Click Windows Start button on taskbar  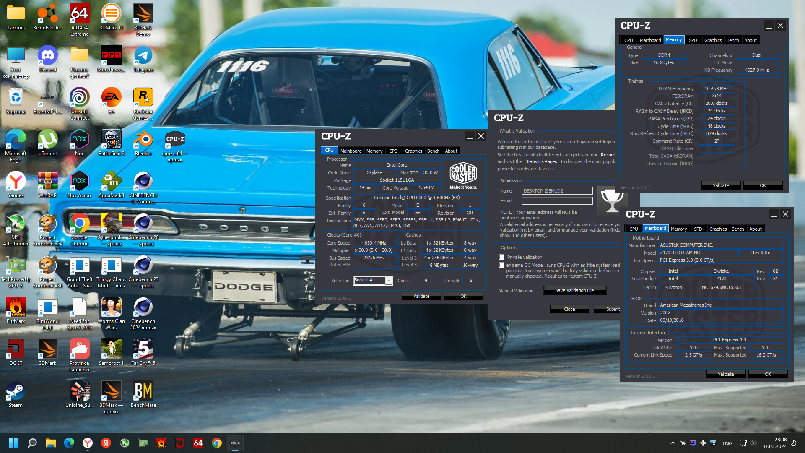coord(13,443)
